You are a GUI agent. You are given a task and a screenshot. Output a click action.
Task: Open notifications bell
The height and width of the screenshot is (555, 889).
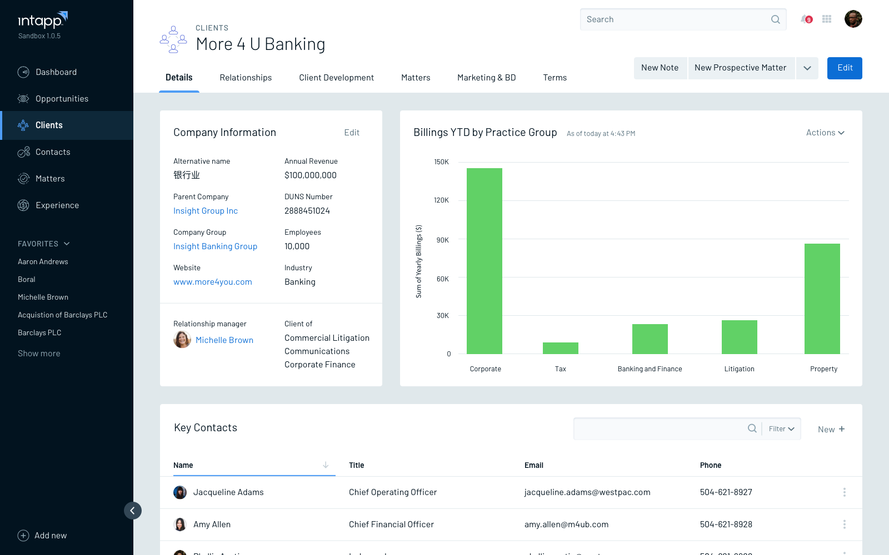[806, 19]
